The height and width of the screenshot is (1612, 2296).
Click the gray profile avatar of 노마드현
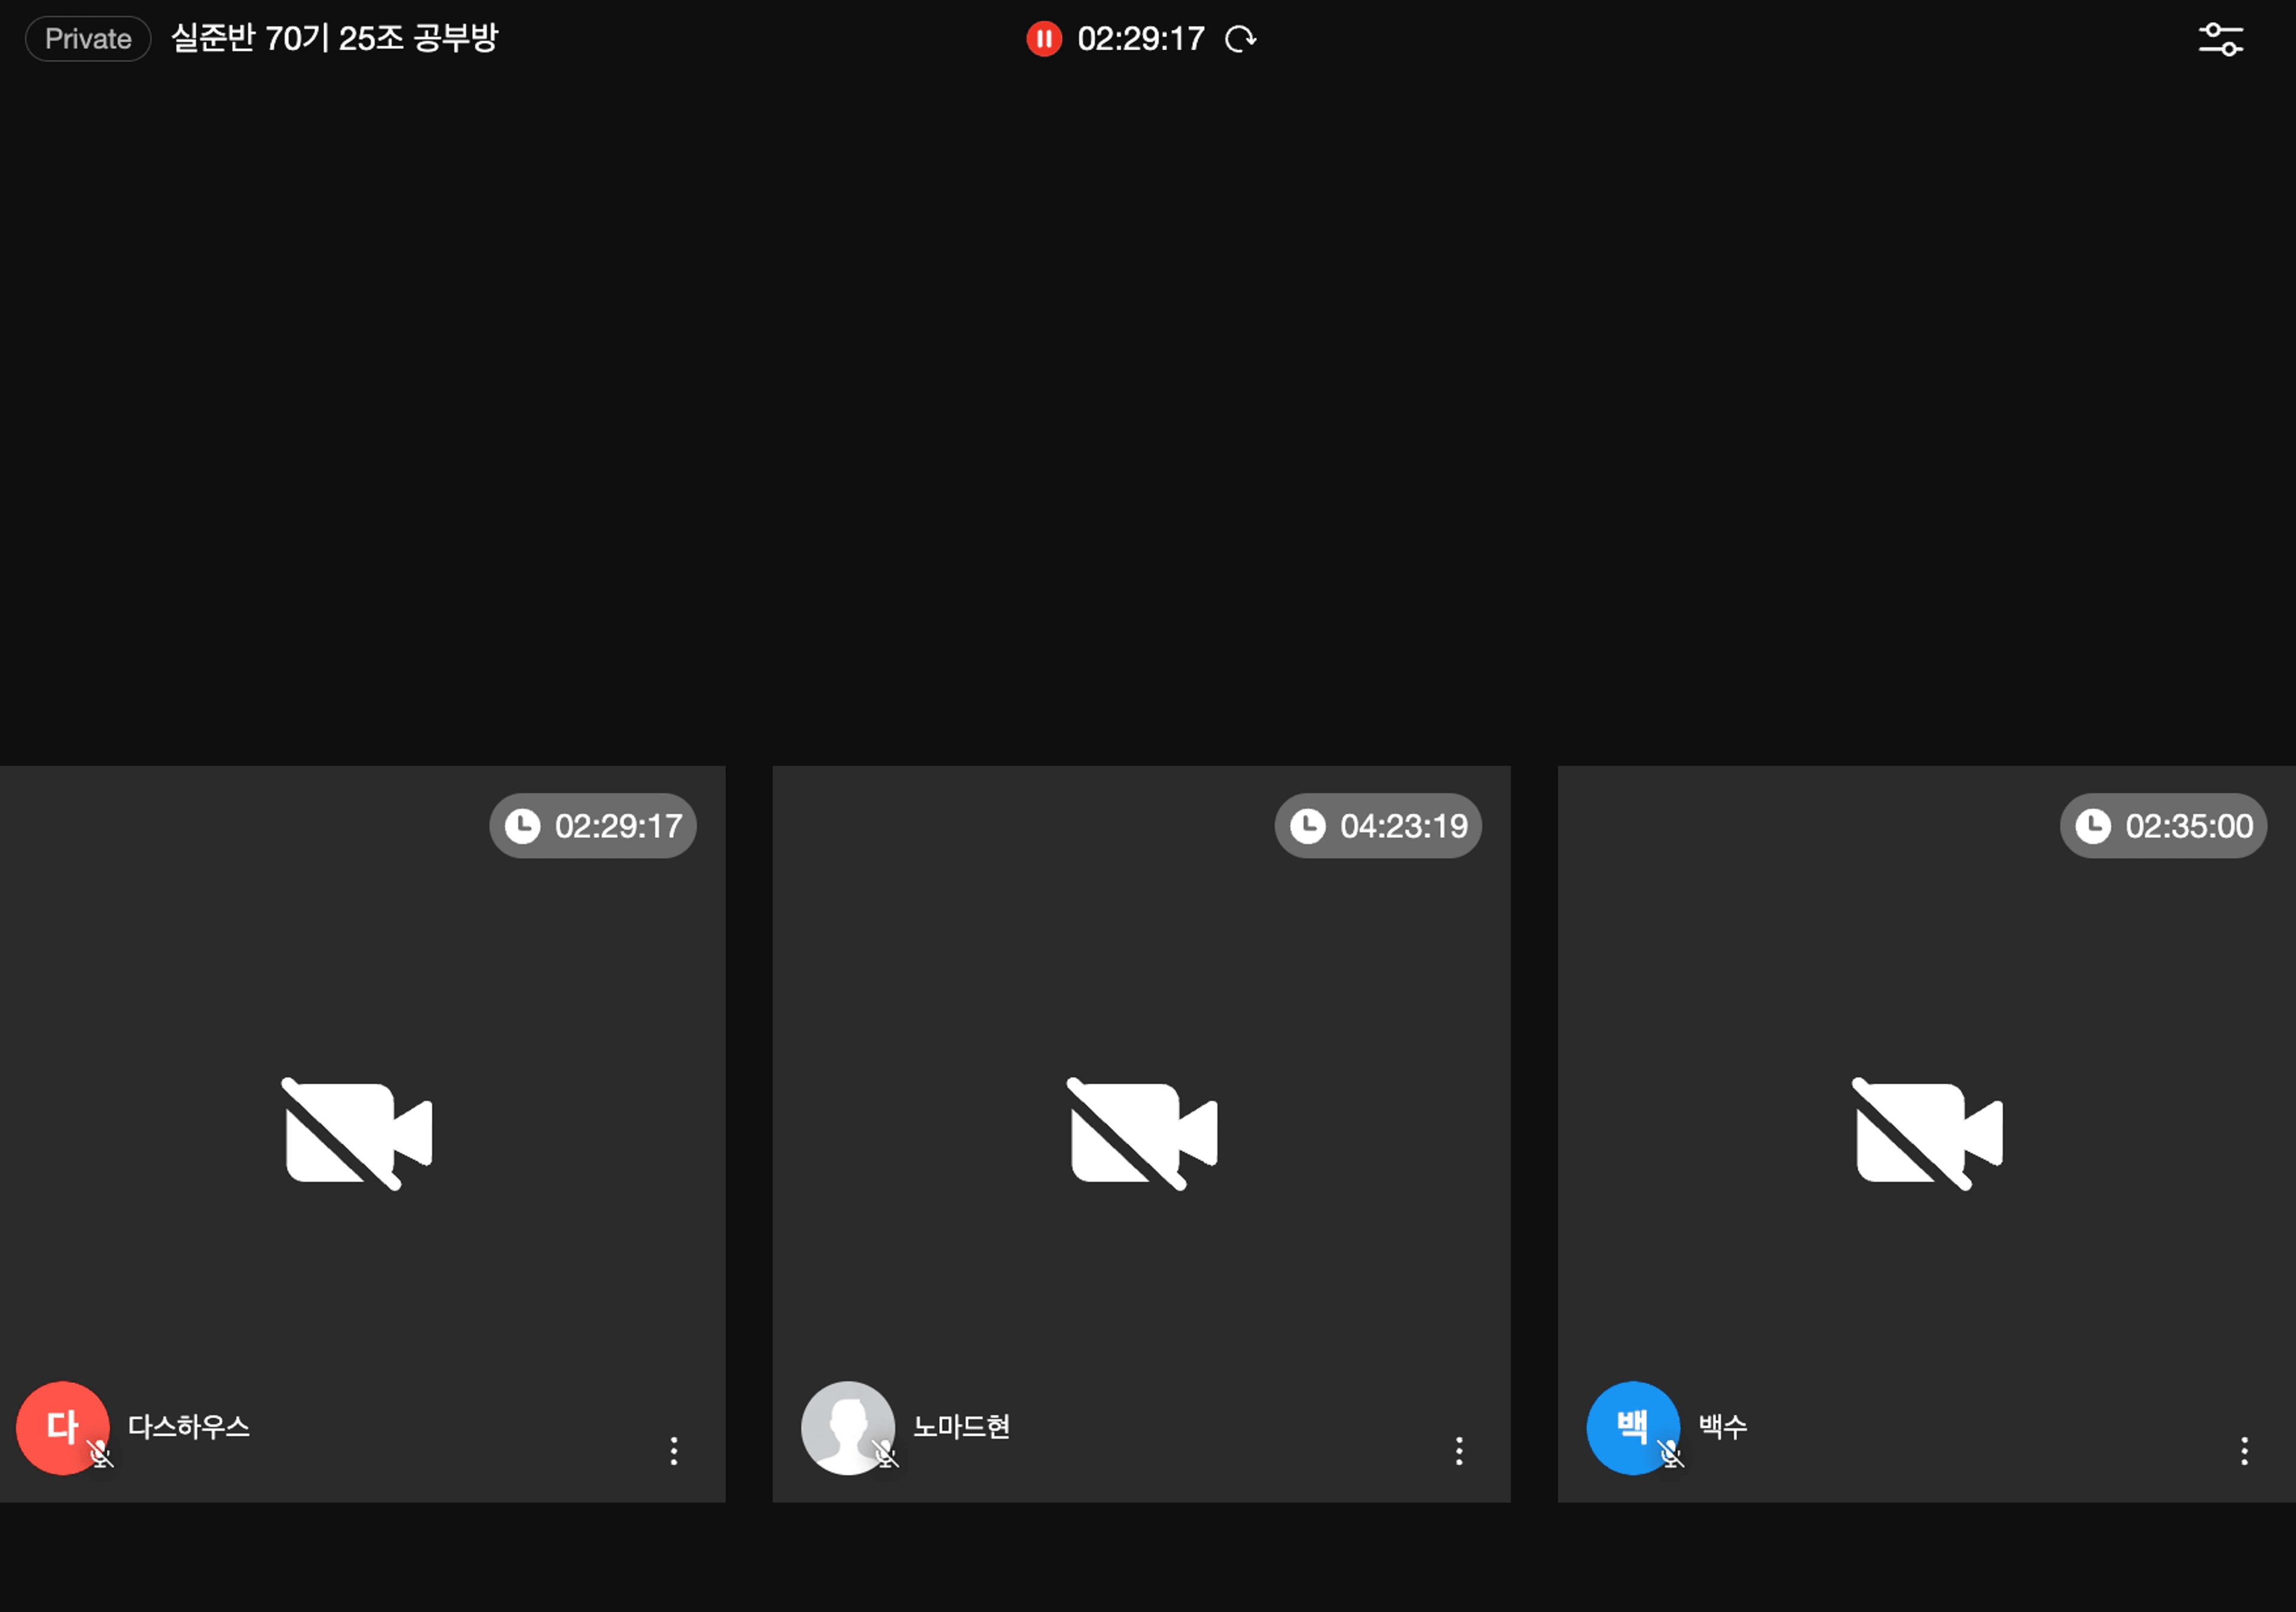pos(847,1427)
